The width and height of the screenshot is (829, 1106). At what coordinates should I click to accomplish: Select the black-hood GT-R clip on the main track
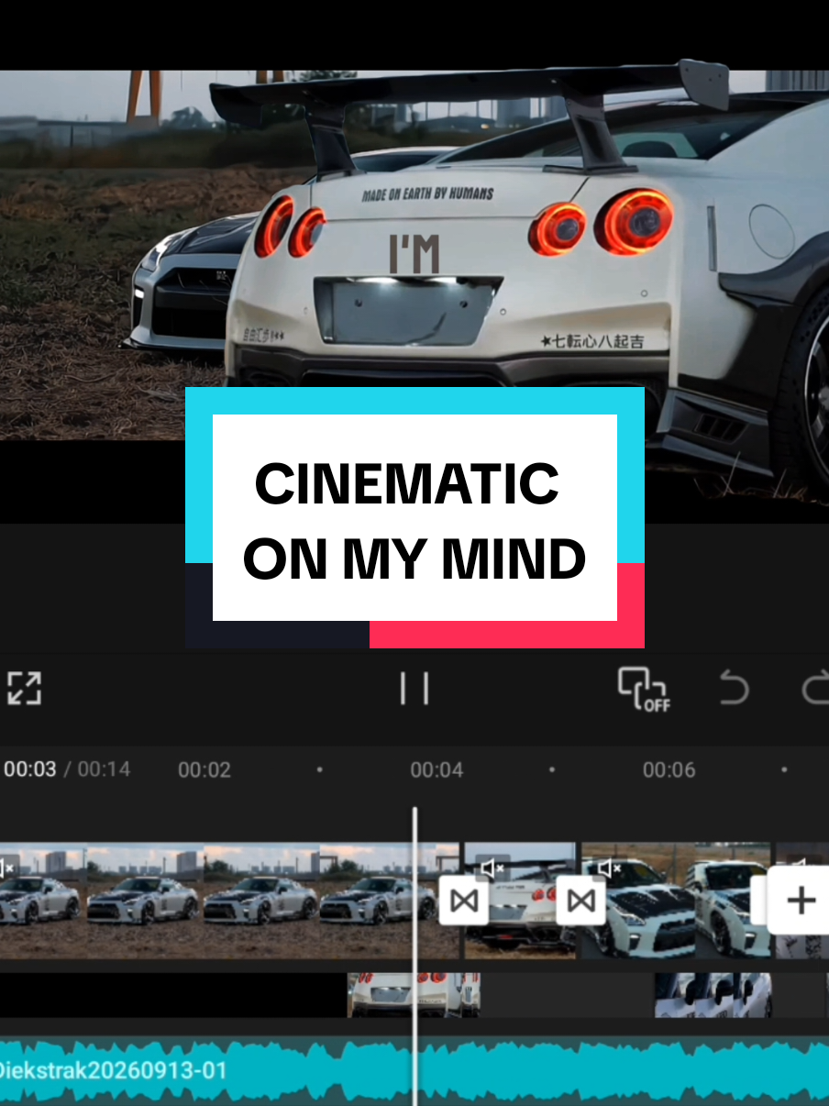click(x=677, y=901)
